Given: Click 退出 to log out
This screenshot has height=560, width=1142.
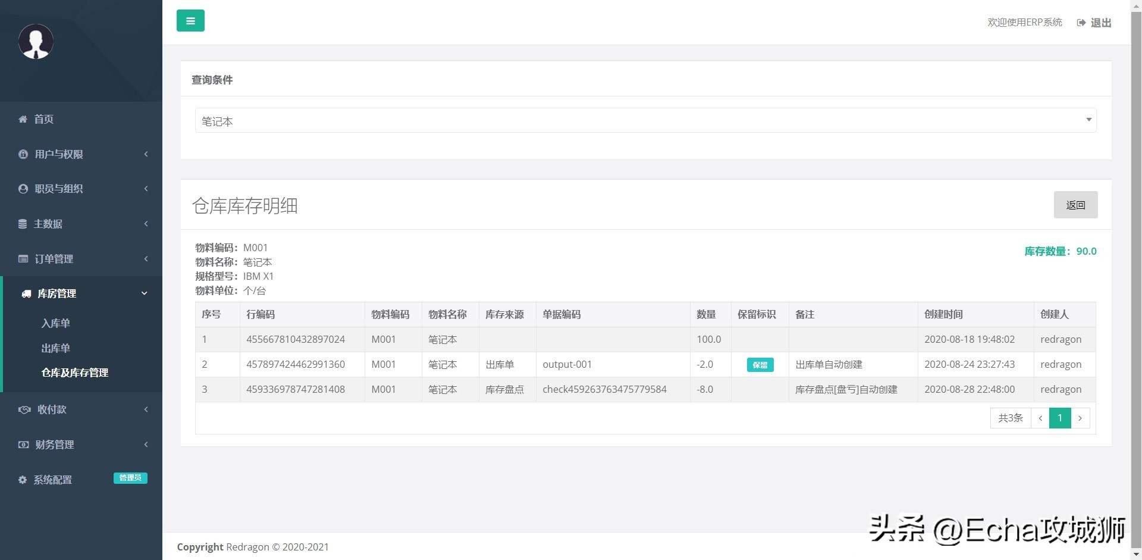Looking at the screenshot, I should (1101, 22).
